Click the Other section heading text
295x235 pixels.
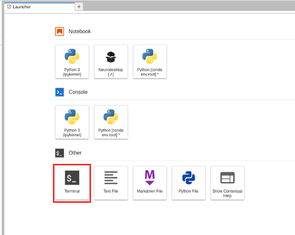[75, 153]
